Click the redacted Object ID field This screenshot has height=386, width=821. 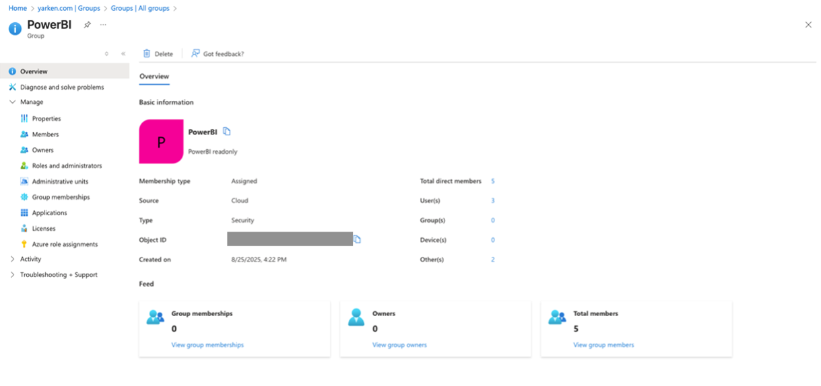tap(290, 239)
